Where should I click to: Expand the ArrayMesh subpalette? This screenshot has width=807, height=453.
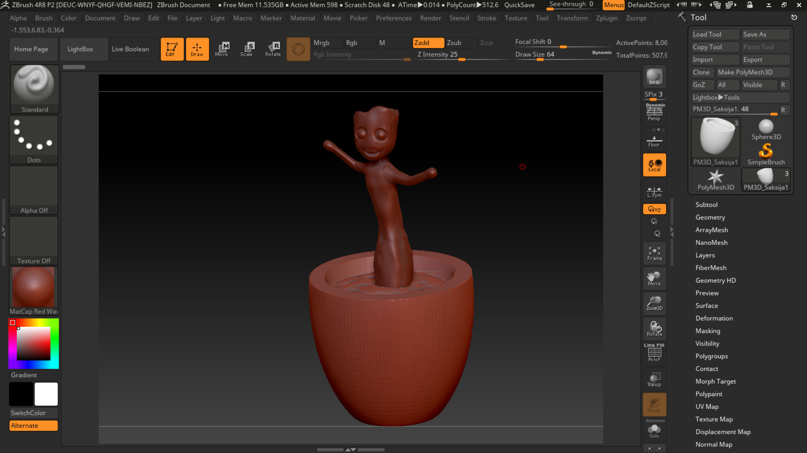tap(712, 230)
